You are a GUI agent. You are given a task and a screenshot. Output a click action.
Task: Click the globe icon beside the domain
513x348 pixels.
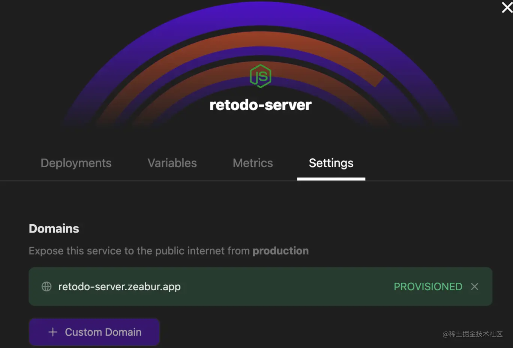(46, 286)
